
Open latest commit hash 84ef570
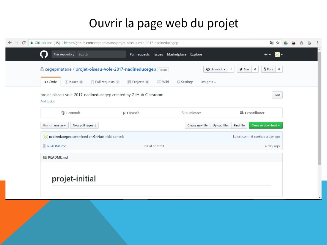point(260,137)
